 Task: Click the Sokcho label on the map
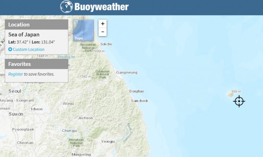(106, 44)
